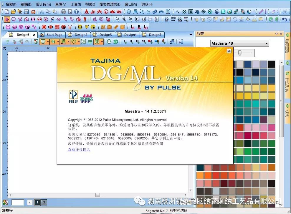The height and width of the screenshot is (214, 291).
Task: Select the spiral stitch tool icon
Action: [x=217, y=12]
